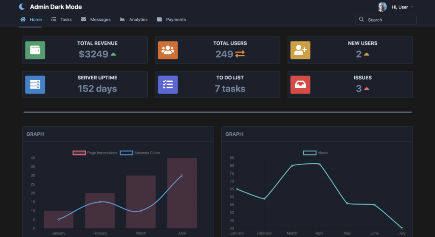Screen dimensions: 435x237
Task: Click the purple To Do List checklist icon
Action: tap(168, 85)
